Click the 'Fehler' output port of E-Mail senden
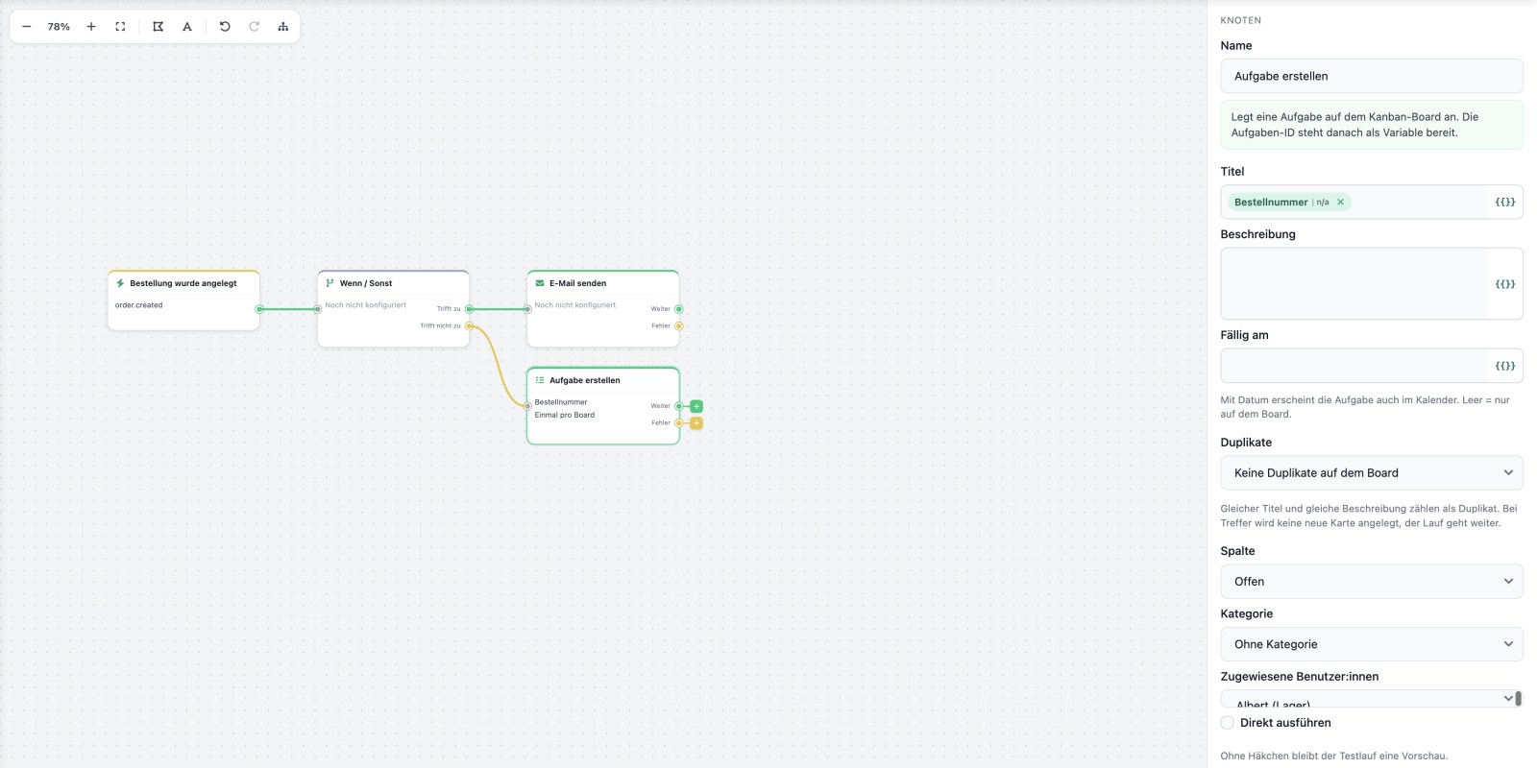This screenshot has width=1537, height=768. pyautogui.click(x=679, y=326)
